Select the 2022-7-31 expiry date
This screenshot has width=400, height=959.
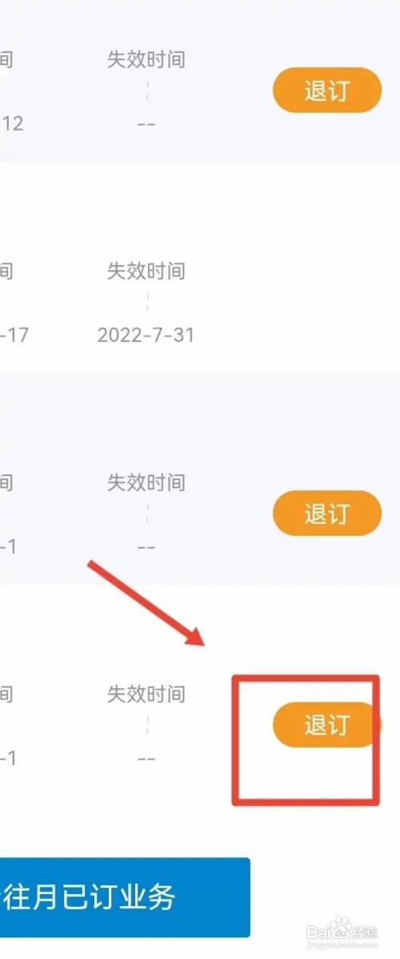(146, 335)
